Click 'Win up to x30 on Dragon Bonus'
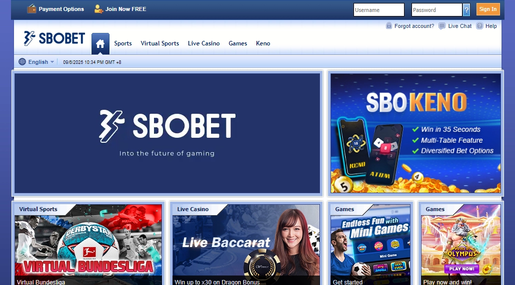Screen dimensions: 515x285 [217, 282]
